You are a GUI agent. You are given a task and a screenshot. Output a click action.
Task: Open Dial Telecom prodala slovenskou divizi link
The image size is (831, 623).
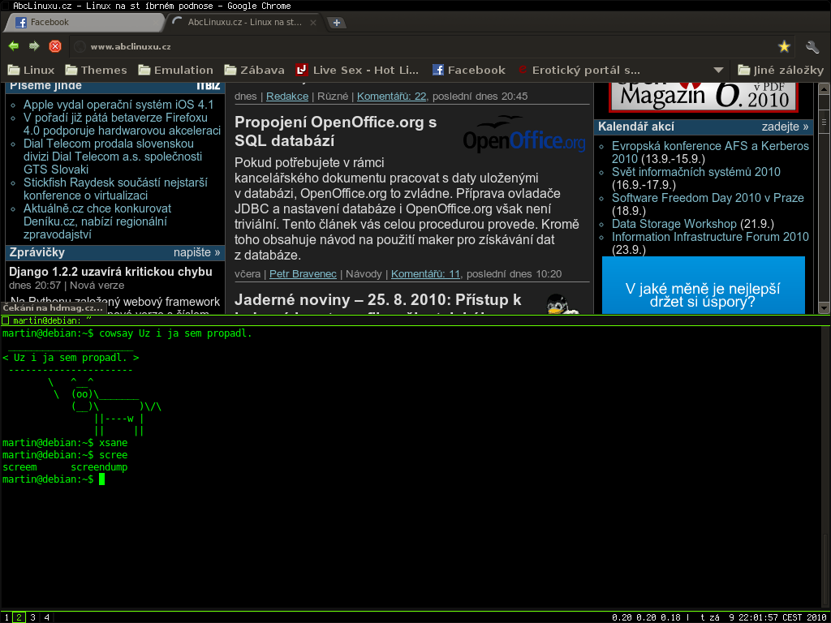[112, 157]
